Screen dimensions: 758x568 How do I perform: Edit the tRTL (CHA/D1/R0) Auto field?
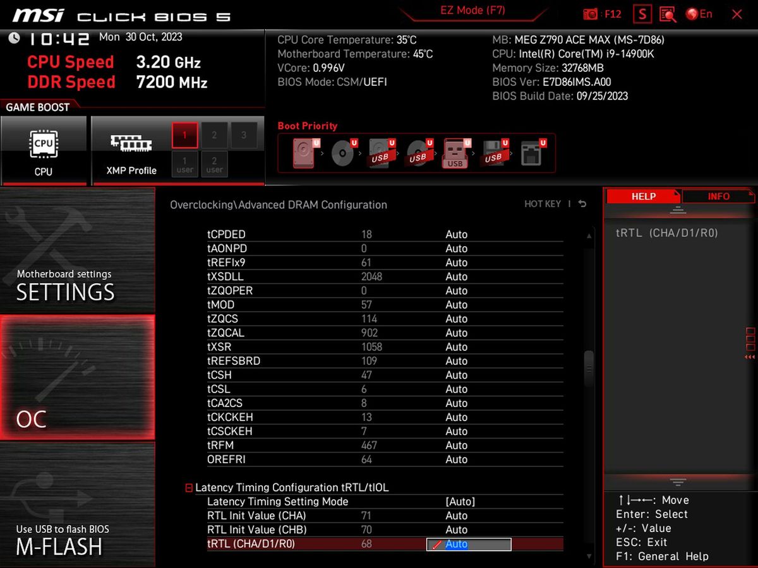point(469,544)
